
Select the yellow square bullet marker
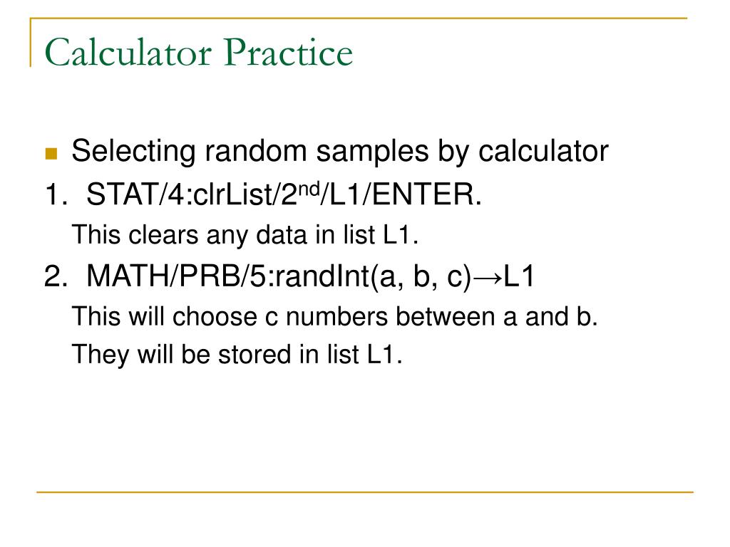(x=51, y=154)
